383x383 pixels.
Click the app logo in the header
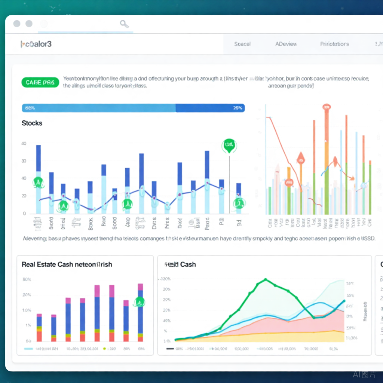36,44
